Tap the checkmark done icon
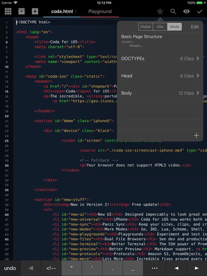This screenshot has width=207, height=276. [x=200, y=12]
